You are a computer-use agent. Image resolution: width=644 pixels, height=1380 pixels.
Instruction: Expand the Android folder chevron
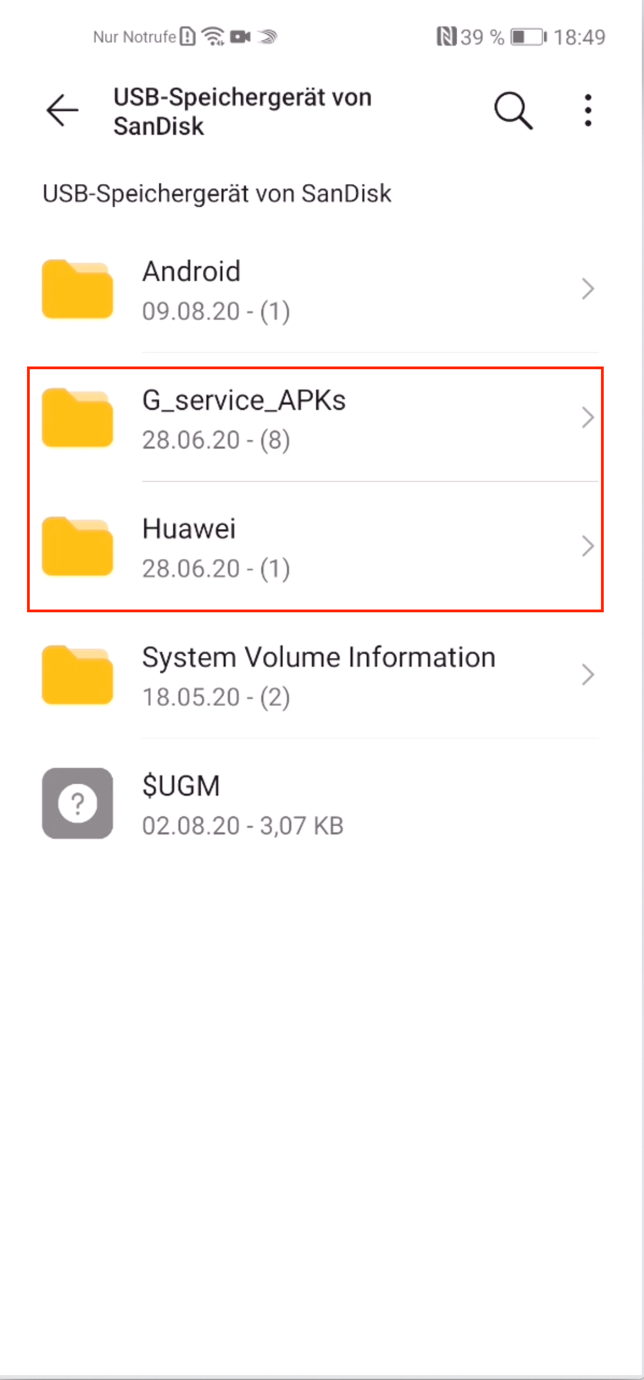tap(588, 289)
